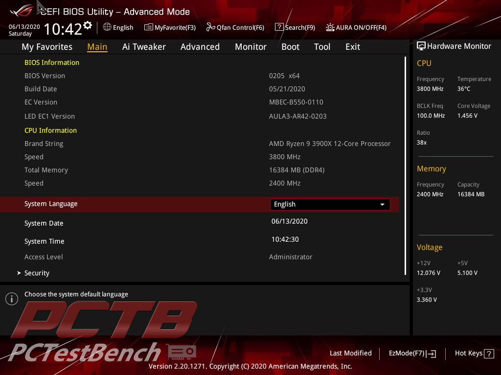
Task: Open the Advanced tab
Action: (200, 47)
